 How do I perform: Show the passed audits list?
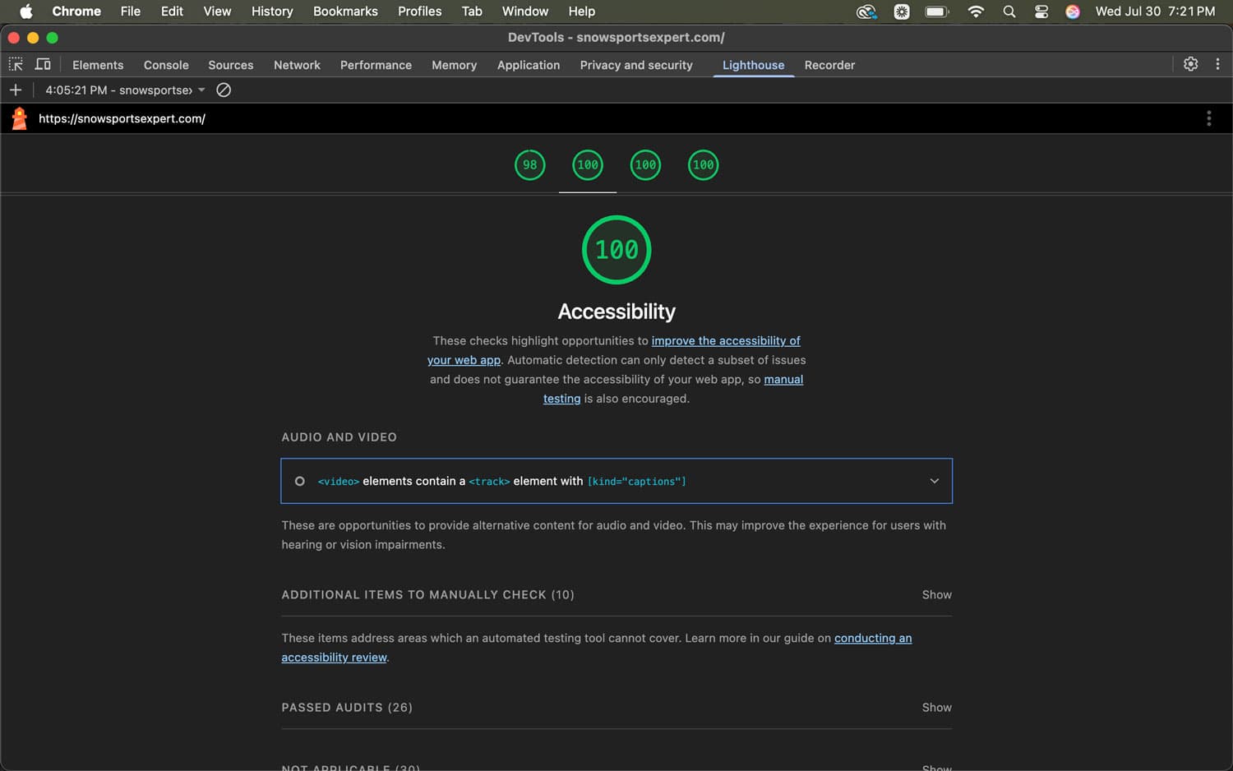pos(936,707)
